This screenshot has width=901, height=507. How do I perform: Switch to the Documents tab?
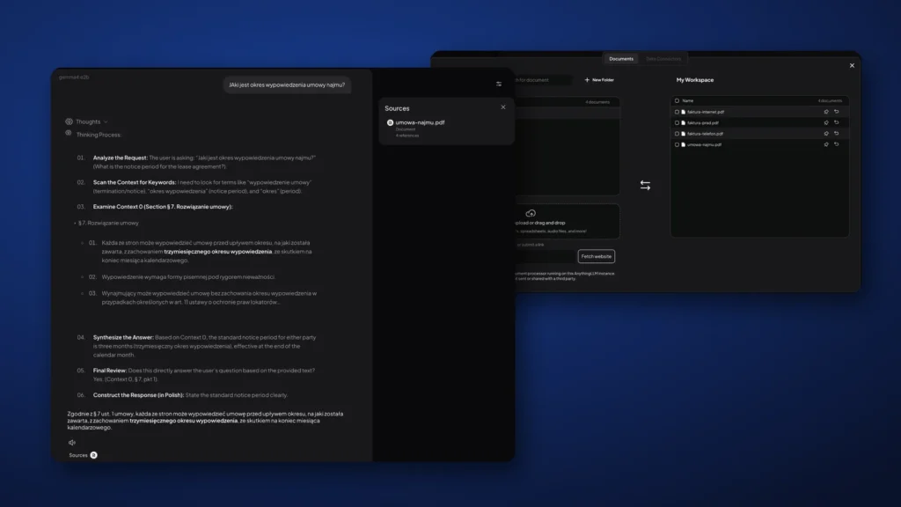[621, 59]
